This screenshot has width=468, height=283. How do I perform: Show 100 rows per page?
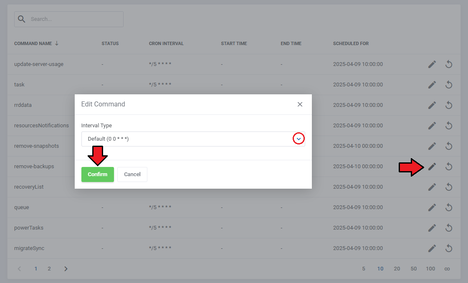pyautogui.click(x=430, y=269)
